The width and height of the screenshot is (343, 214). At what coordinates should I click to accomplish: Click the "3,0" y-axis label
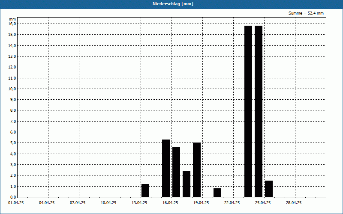click(x=13, y=164)
